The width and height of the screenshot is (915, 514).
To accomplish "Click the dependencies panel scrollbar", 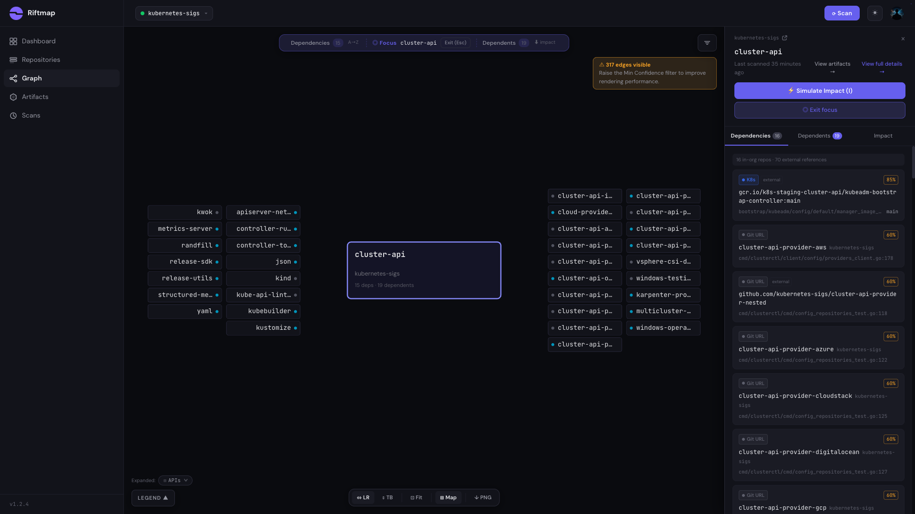I will pyautogui.click(x=913, y=163).
